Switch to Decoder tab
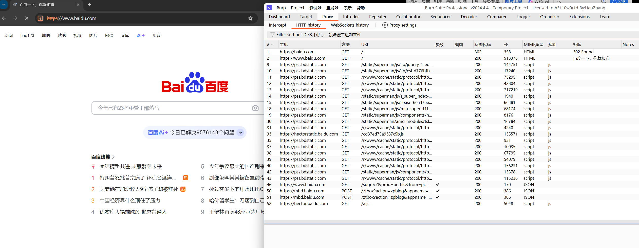 pos(469,17)
